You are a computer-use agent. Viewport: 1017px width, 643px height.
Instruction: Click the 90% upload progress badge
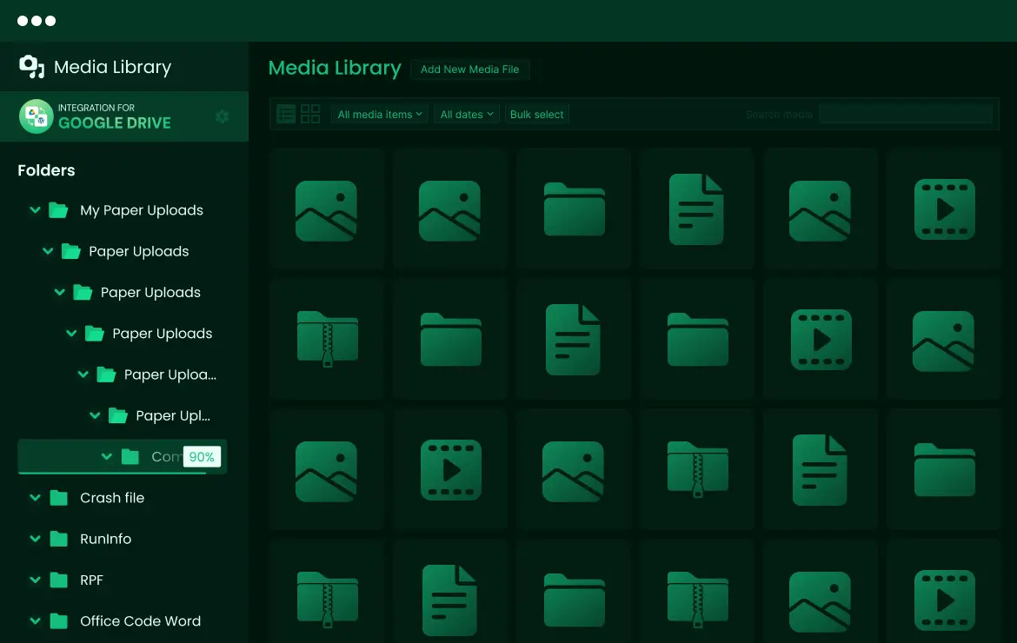click(202, 457)
